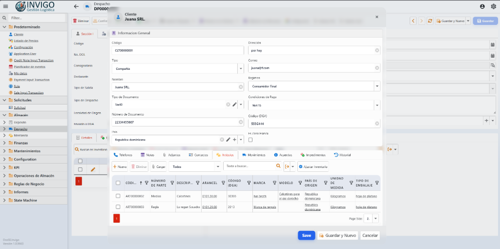This screenshot has height=249, width=500.
Task: Click the sidebar Filter search box
Action: point(36,18)
